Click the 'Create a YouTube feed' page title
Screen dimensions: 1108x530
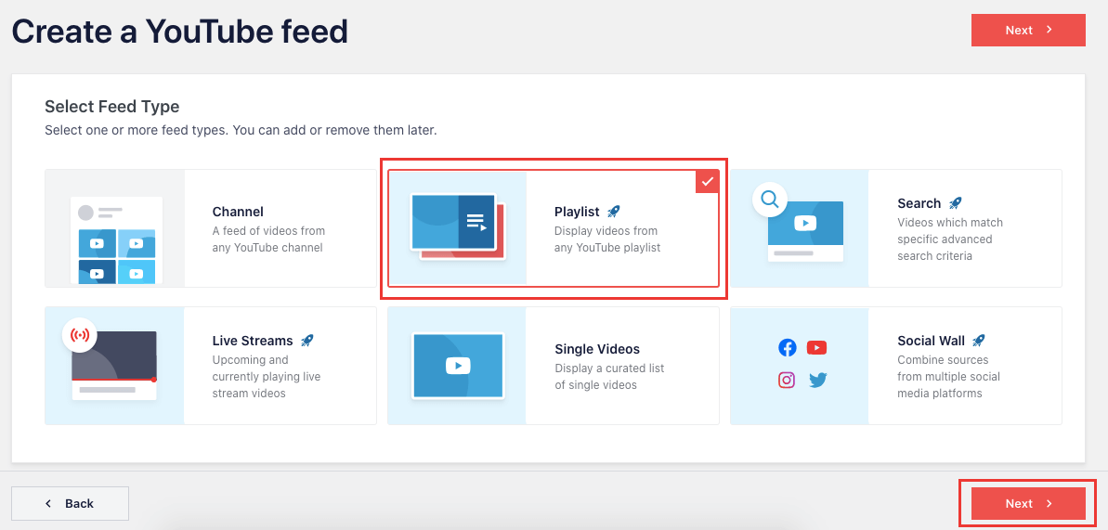180,31
